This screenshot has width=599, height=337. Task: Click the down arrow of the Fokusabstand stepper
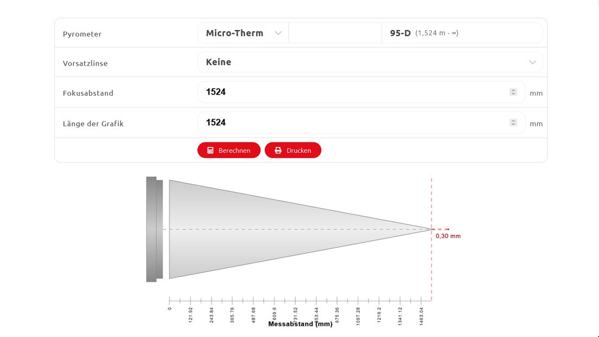coord(513,94)
